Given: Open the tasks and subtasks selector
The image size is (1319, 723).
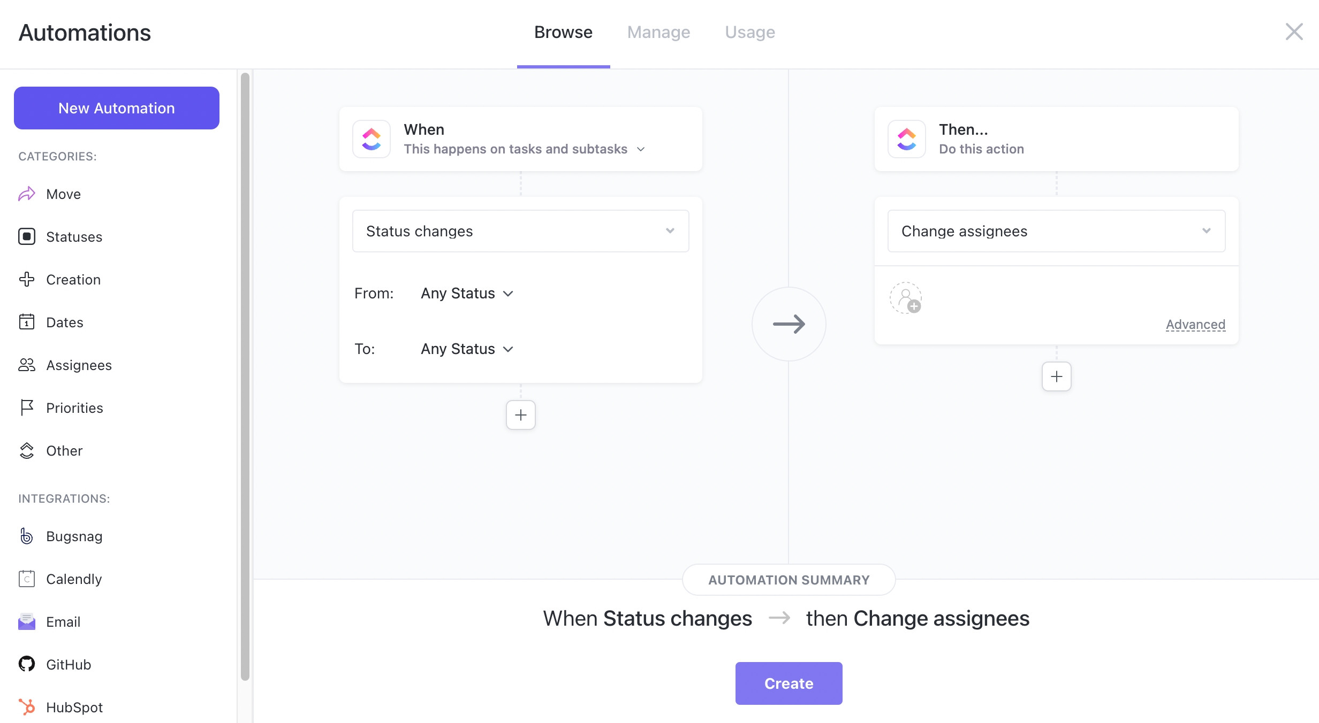Looking at the screenshot, I should point(525,149).
